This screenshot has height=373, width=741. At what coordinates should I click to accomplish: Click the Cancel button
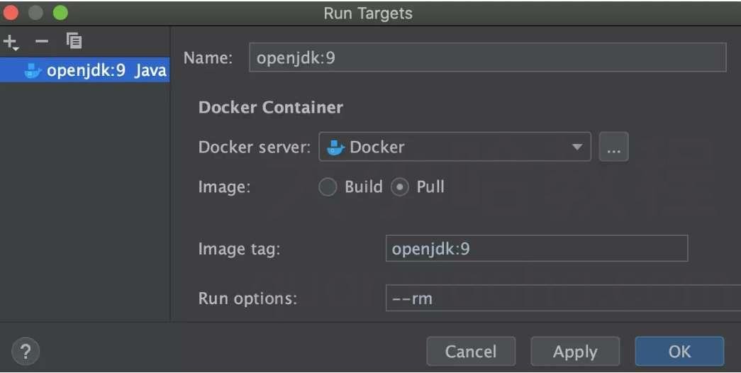[x=471, y=351]
